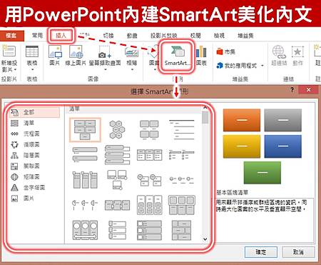Switch to the 校閱 (Review) tab
The height and width of the screenshot is (265, 321).
[x=195, y=36]
